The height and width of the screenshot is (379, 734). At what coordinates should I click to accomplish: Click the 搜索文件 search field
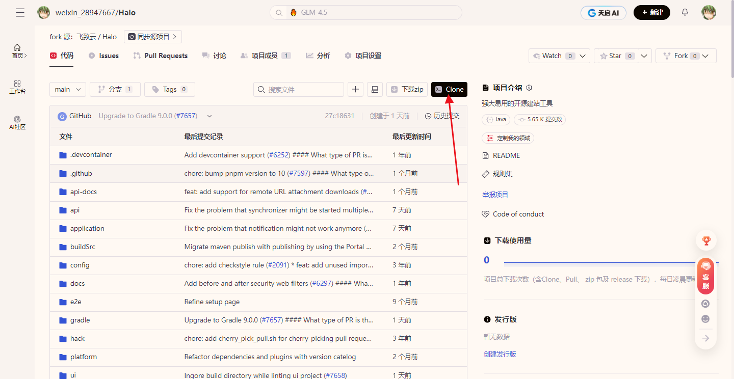299,89
